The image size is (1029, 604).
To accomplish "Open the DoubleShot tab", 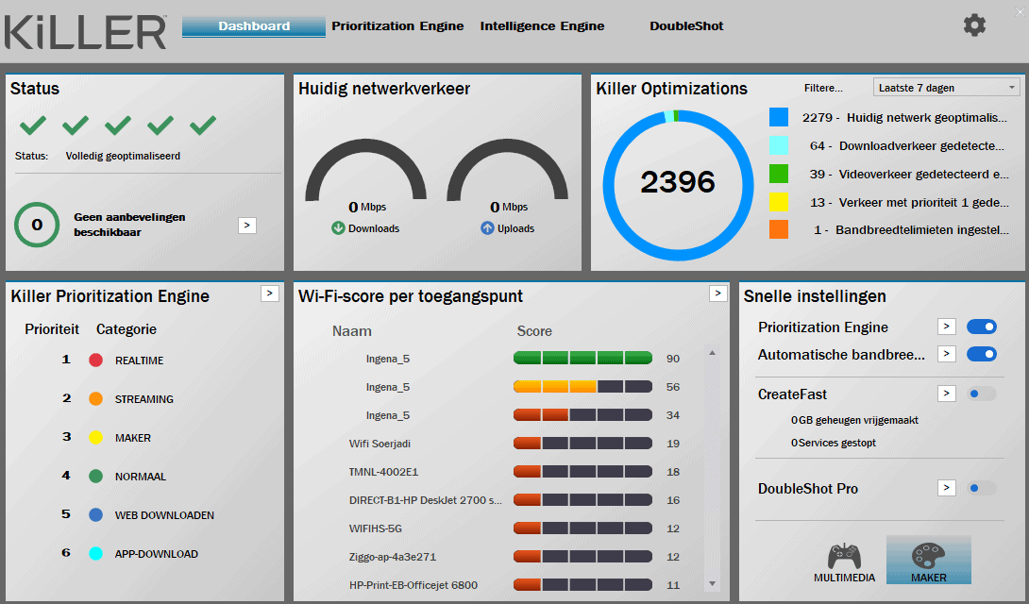I will 686,26.
